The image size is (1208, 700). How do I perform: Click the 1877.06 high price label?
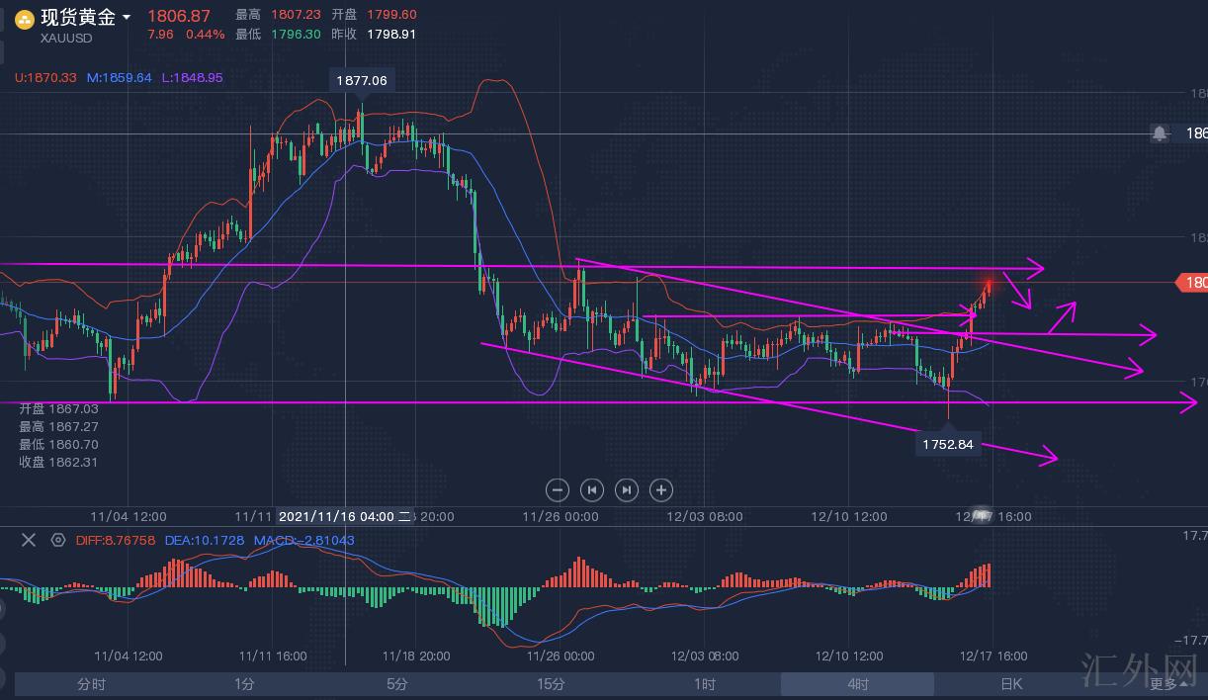361,80
